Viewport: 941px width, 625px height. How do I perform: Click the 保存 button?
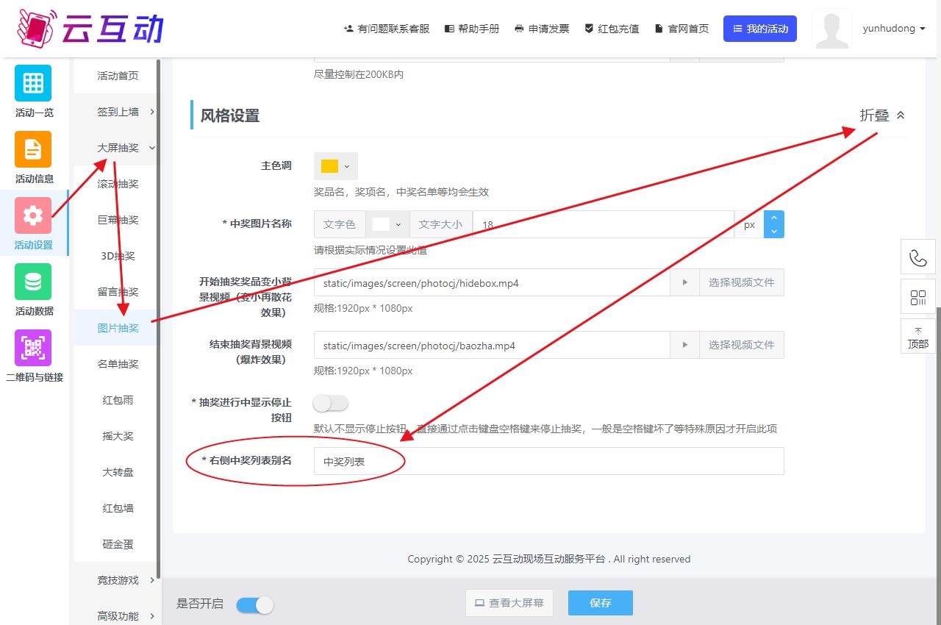tap(600, 603)
